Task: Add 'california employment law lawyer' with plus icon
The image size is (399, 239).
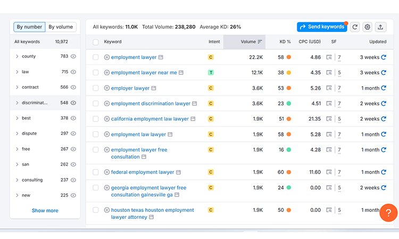Action: click(x=107, y=119)
